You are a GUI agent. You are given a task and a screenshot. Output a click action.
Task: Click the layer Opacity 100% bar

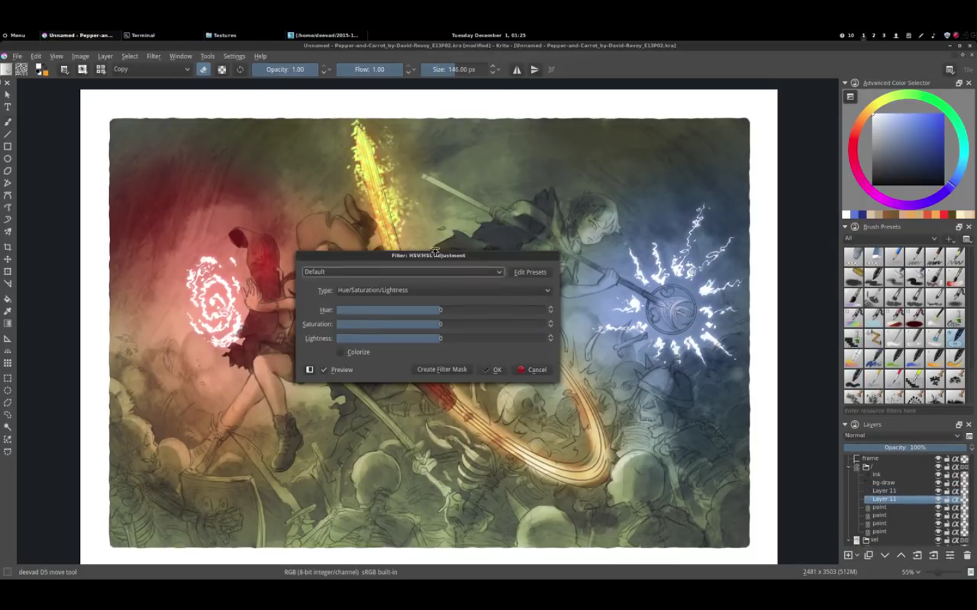coord(904,448)
